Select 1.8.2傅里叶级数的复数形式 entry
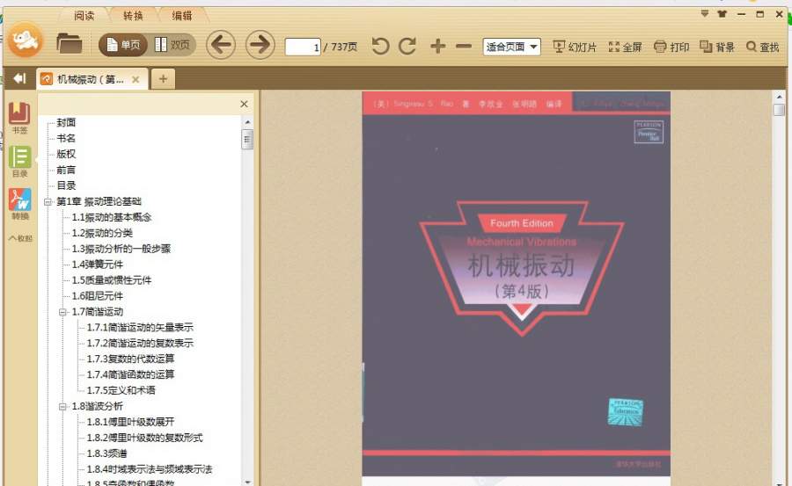The height and width of the screenshot is (486, 792). pos(144,437)
